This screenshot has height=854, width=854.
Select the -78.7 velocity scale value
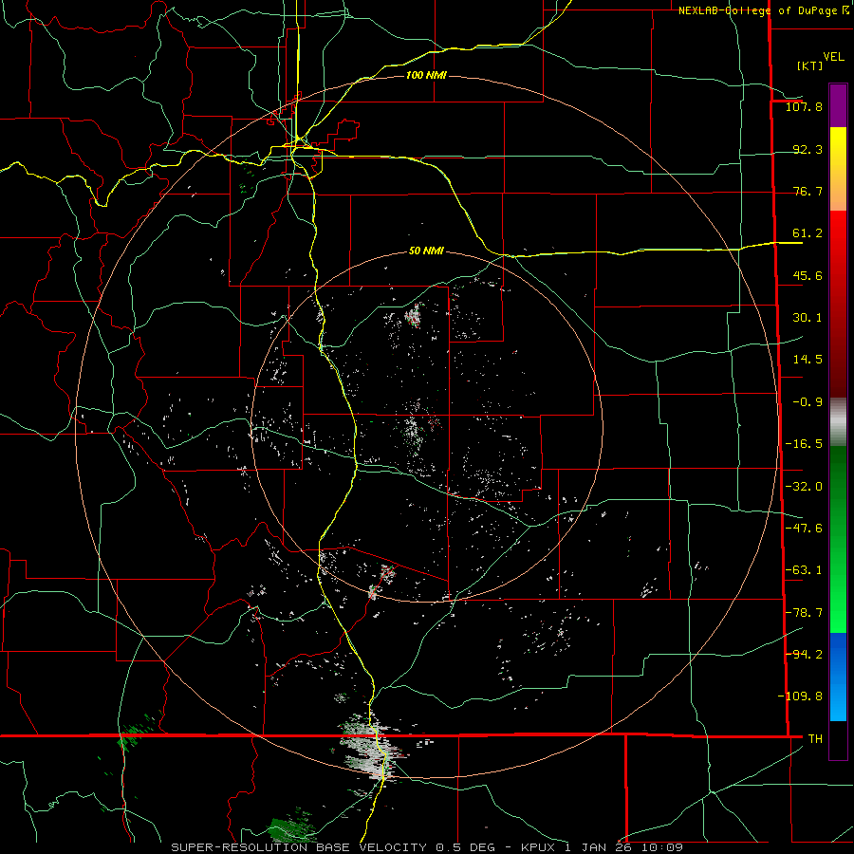tap(804, 613)
